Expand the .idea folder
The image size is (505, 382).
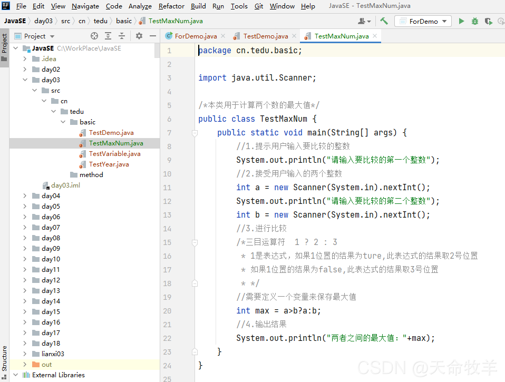(x=25, y=59)
